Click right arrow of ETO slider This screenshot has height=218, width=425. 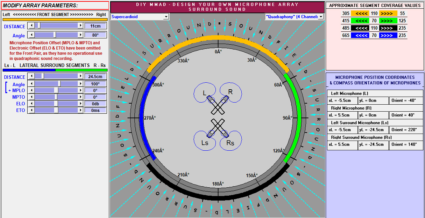[81, 110]
